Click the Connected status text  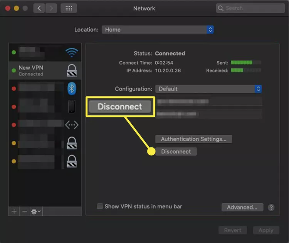coord(170,54)
